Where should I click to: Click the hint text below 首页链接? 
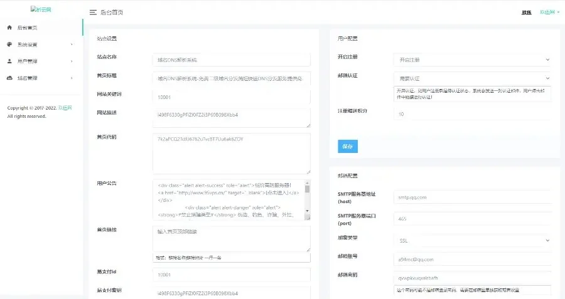(x=188, y=258)
